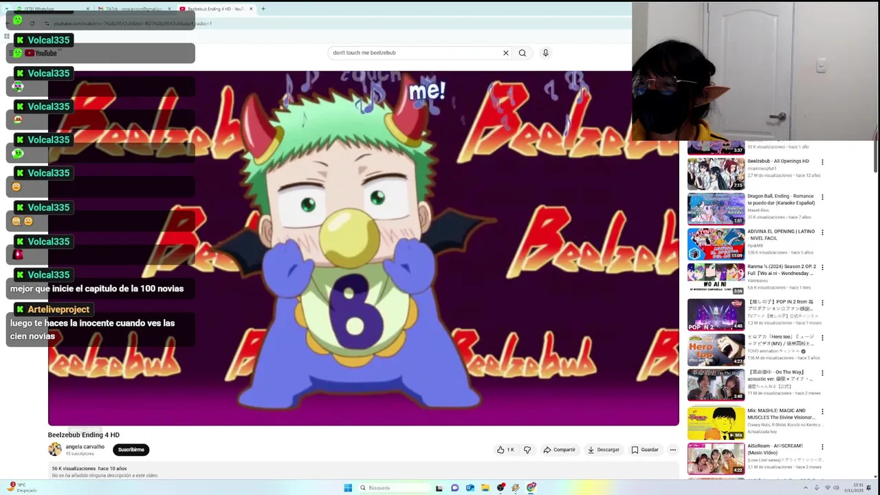Open File Explorer from the taskbar

click(485, 487)
